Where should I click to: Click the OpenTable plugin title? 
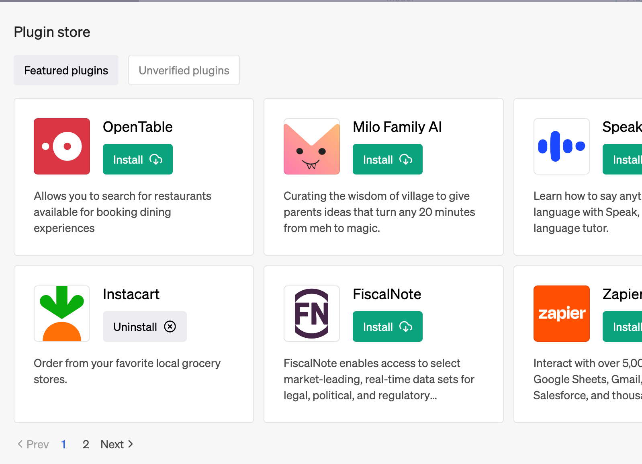point(138,127)
